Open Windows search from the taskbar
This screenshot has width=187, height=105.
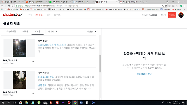9,103
